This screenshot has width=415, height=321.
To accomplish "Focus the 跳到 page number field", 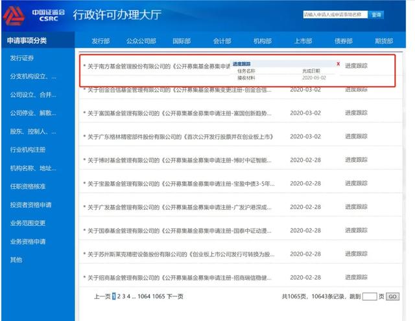I will pyautogui.click(x=370, y=296).
